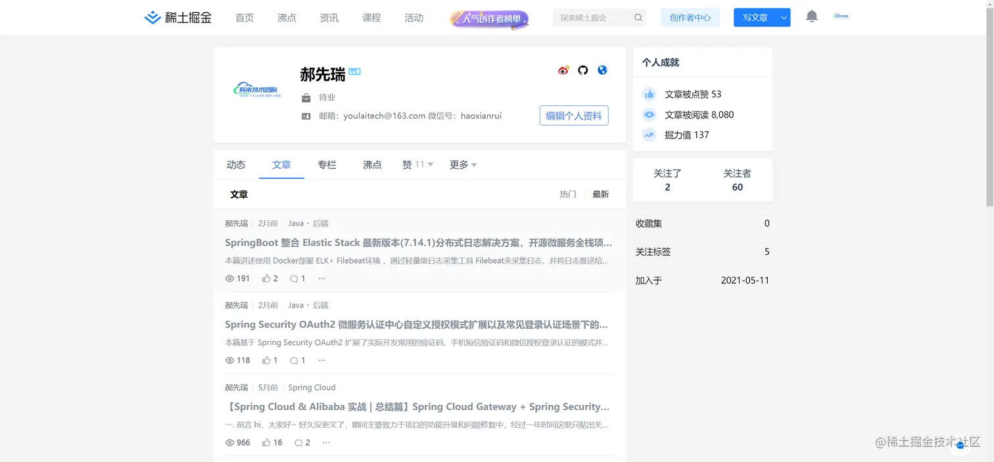The width and height of the screenshot is (994, 462).
Task: Switch to the 文章 tab
Action: (281, 165)
